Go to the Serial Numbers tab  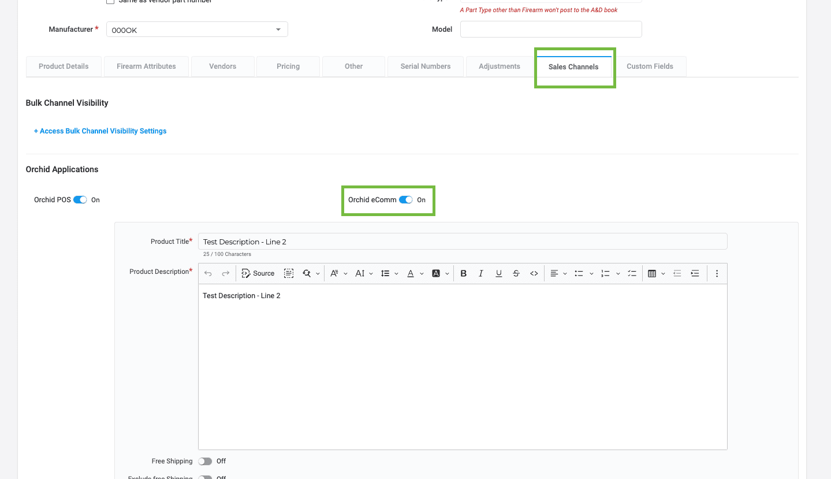[x=426, y=66]
